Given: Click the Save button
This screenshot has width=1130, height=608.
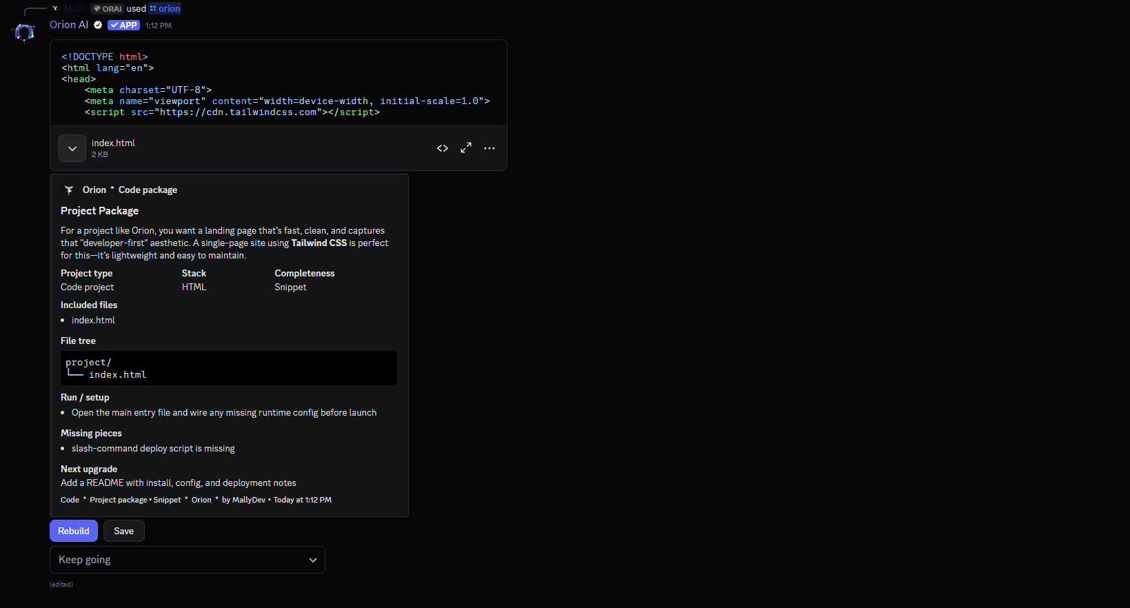Looking at the screenshot, I should click(124, 531).
